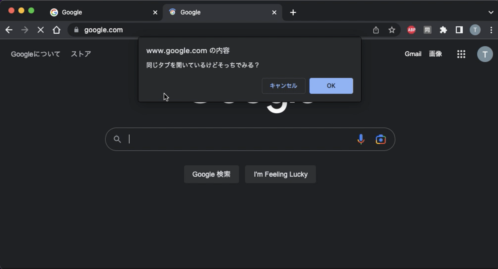Expand the tab search chevron
Image resolution: width=498 pixels, height=269 pixels.
tap(491, 12)
